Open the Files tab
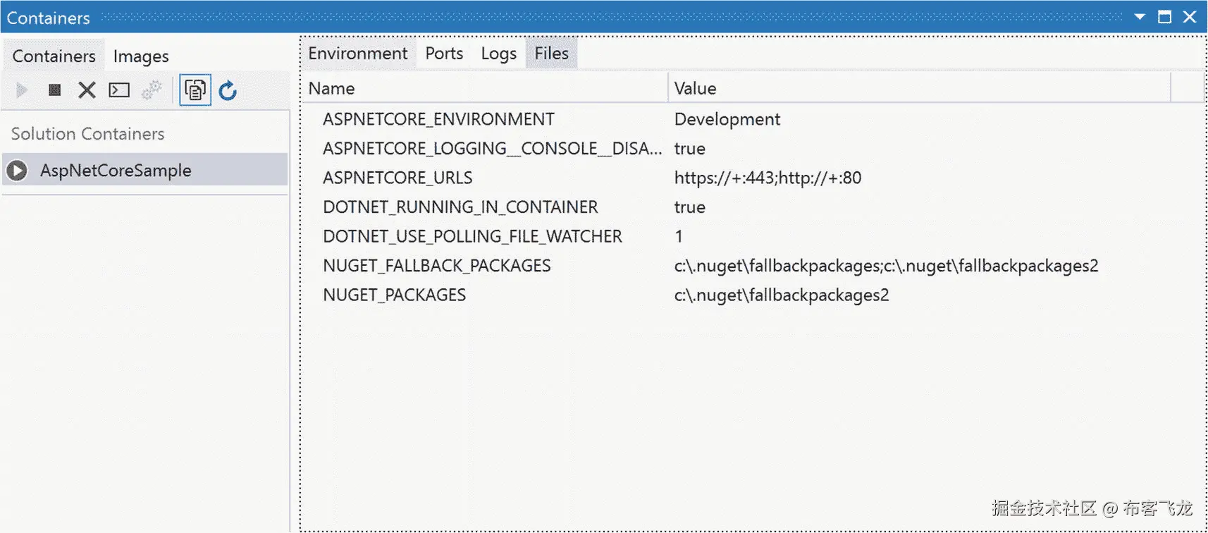Viewport: 1208px width, 533px height. [x=551, y=54]
